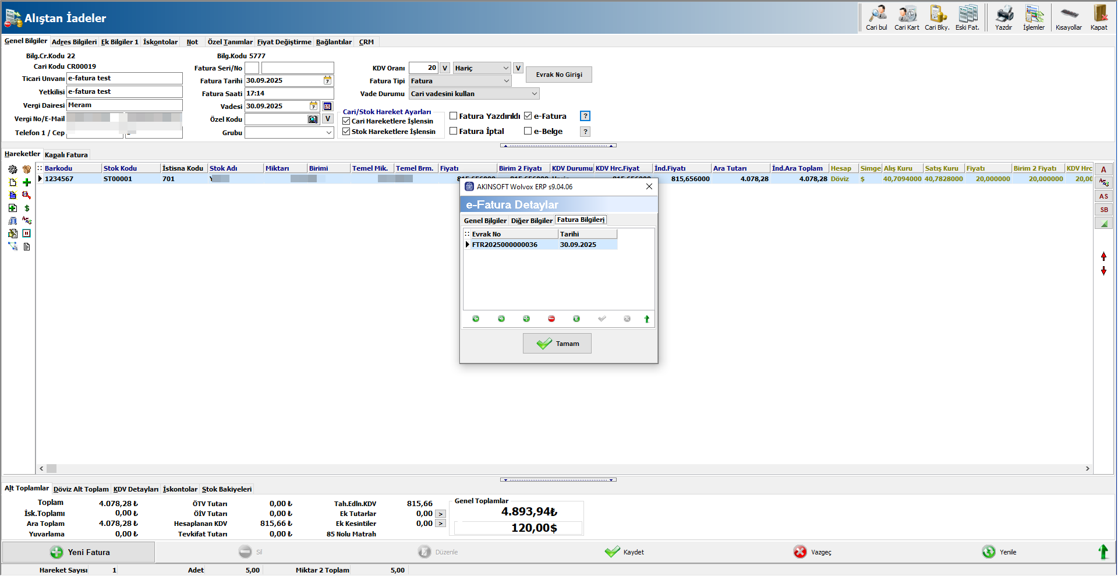
Task: Click the Ticari Unvanı input field
Action: 124,79
